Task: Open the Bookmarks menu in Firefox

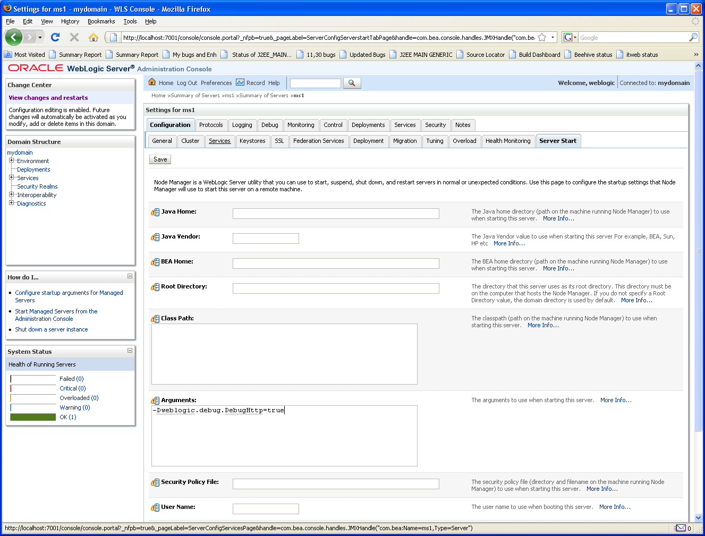Action: click(101, 21)
